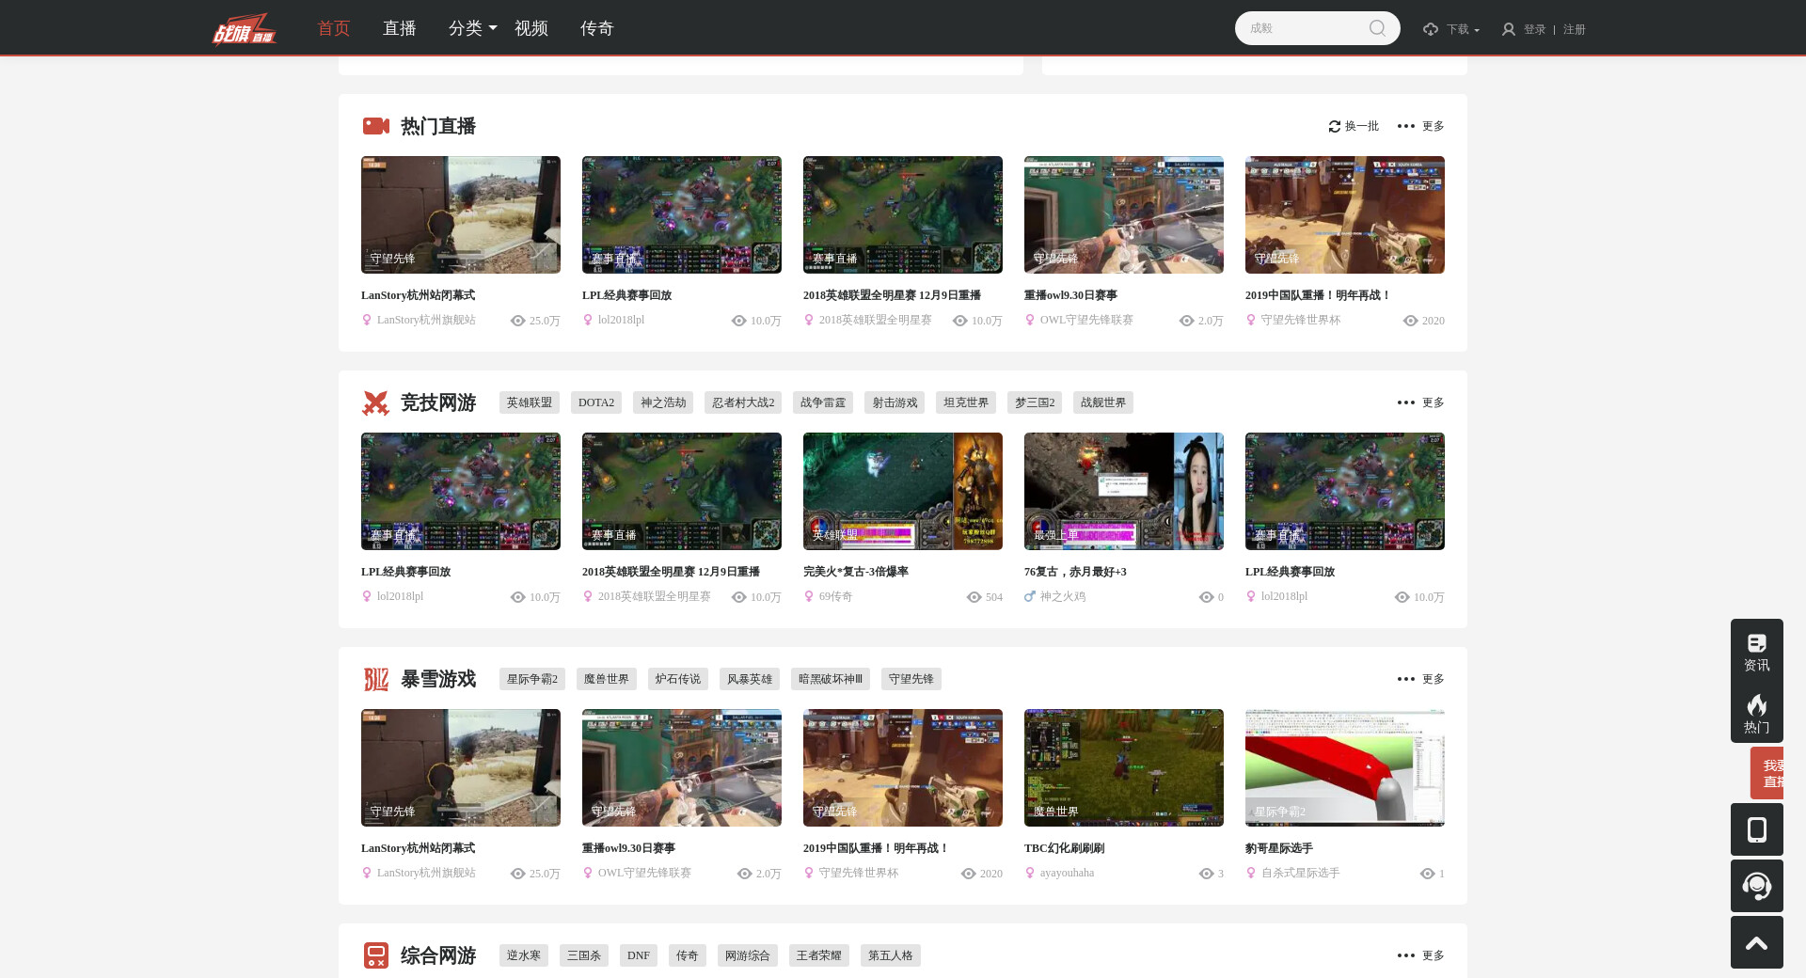Click the pink icon beside 69传奇
This screenshot has height=978, width=1806.
click(x=808, y=596)
